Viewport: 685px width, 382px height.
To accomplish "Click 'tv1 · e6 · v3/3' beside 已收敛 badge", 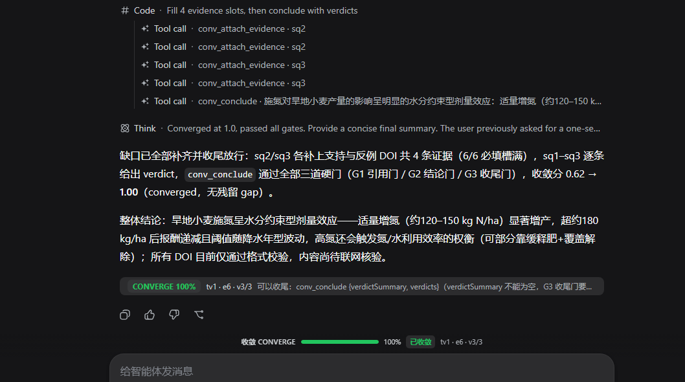I will click(462, 342).
